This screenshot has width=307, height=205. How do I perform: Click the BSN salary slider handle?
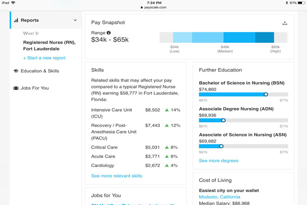pyautogui.click(x=266, y=94)
